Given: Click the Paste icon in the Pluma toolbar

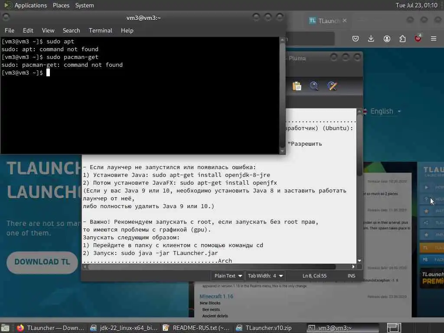Looking at the screenshot, I should click(297, 86).
